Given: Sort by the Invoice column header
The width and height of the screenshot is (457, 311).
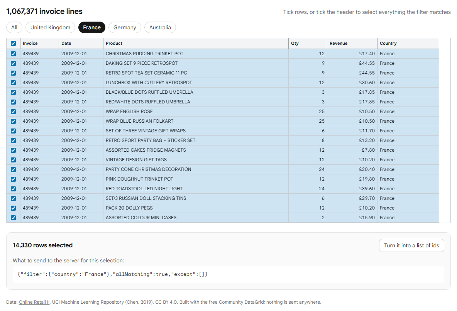Looking at the screenshot, I should tap(39, 44).
